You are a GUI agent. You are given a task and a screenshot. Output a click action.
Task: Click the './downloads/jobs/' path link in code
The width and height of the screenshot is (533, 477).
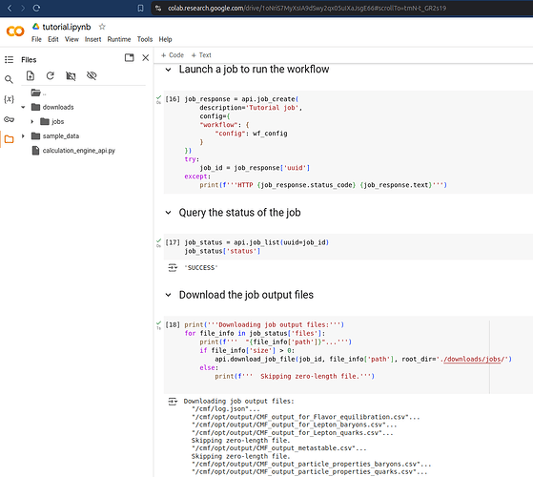point(472,360)
